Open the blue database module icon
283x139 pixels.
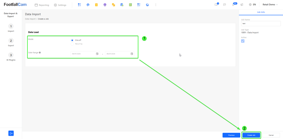122,5
